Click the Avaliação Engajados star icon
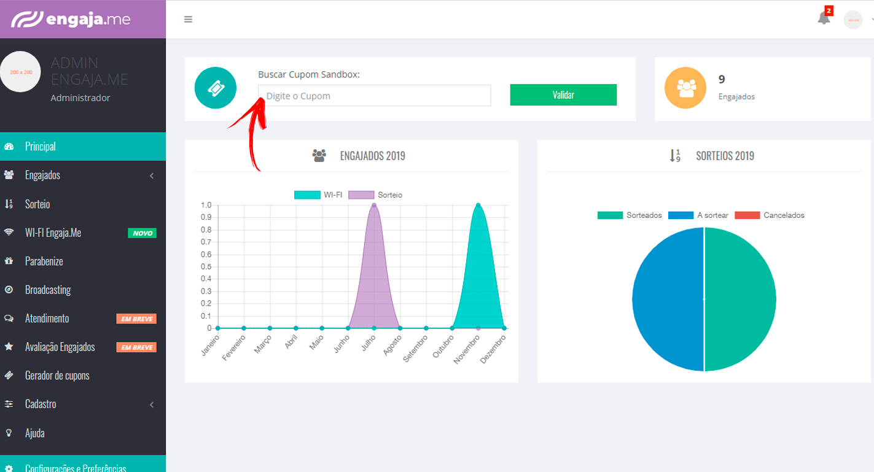 [x=9, y=347]
